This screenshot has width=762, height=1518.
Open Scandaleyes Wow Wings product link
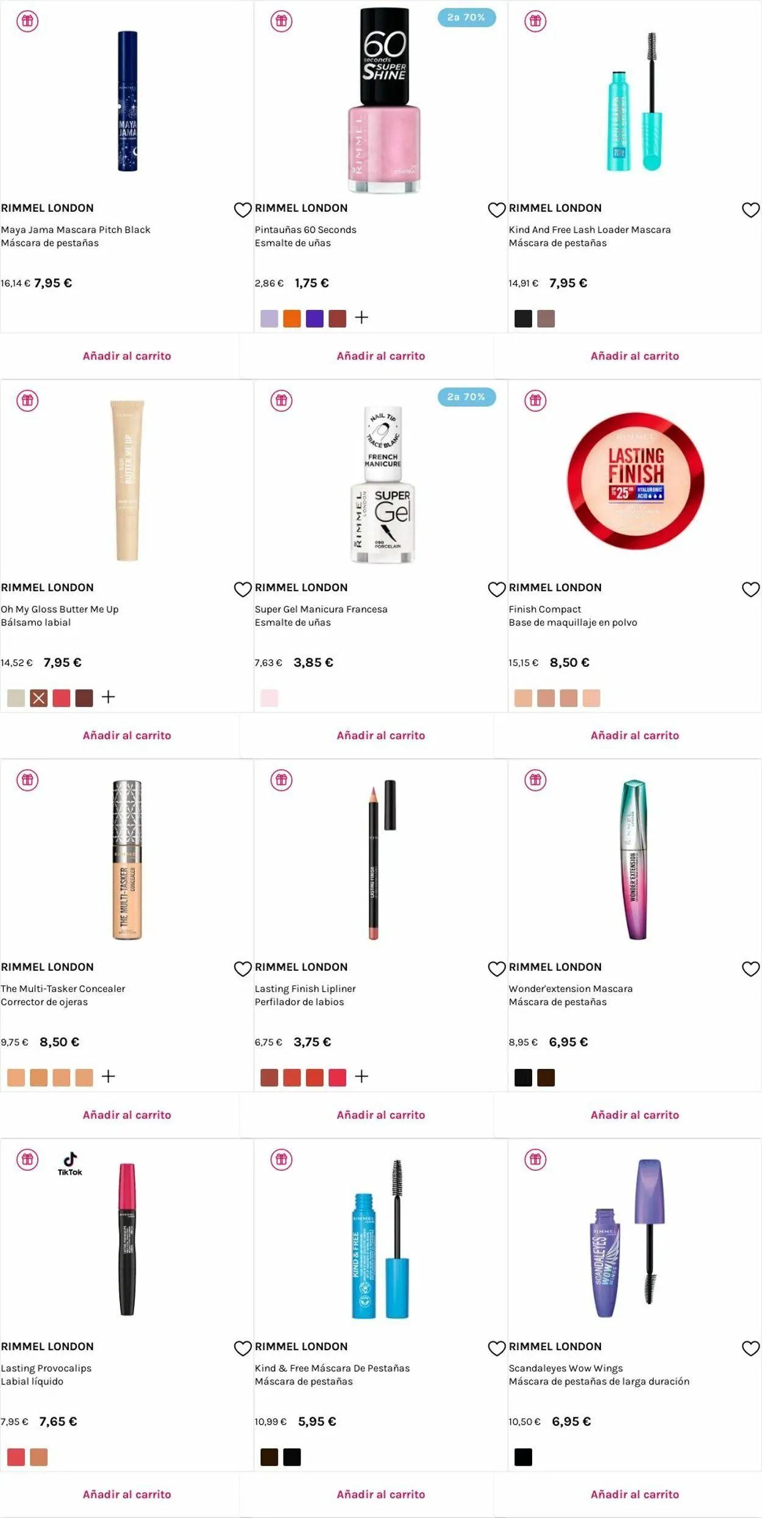pyautogui.click(x=566, y=1369)
